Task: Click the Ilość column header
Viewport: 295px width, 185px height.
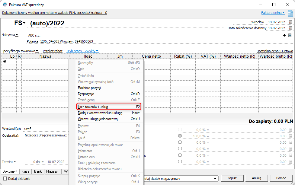Action: pyautogui.click(x=88, y=56)
